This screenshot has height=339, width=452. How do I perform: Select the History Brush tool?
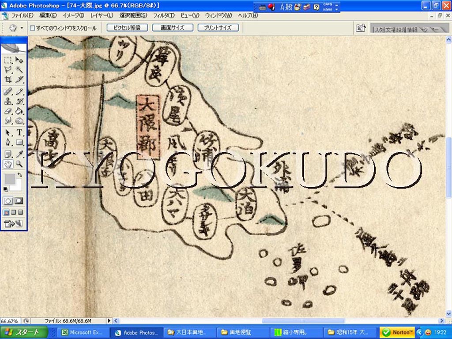[x=19, y=101]
